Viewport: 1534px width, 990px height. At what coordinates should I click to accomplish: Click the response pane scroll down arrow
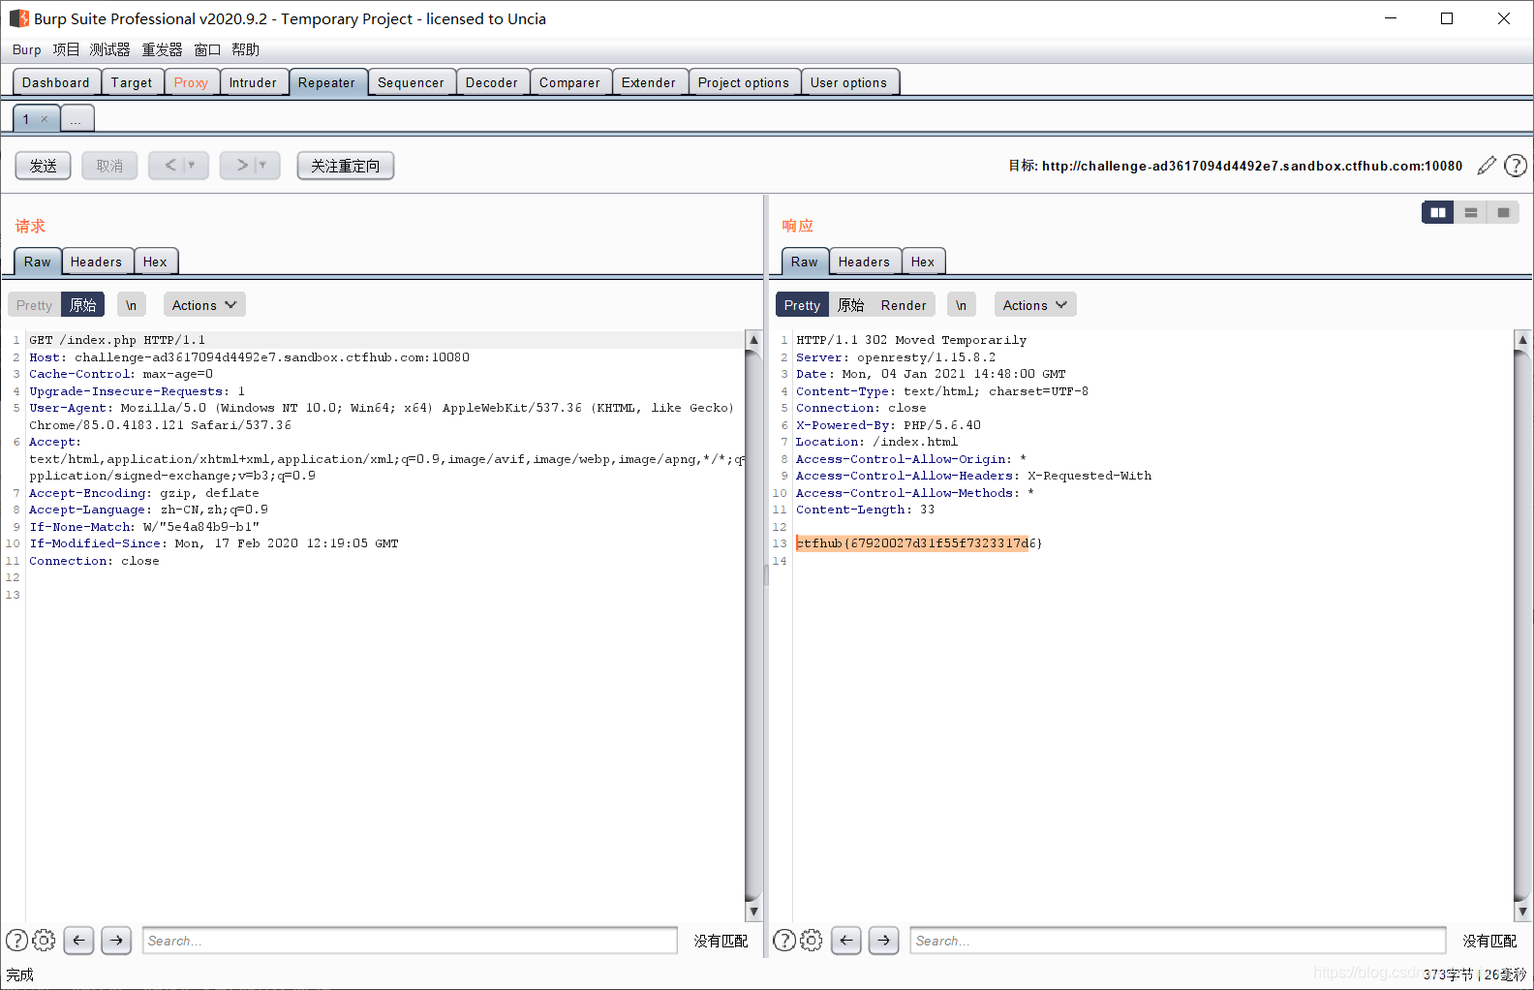coord(1522,912)
